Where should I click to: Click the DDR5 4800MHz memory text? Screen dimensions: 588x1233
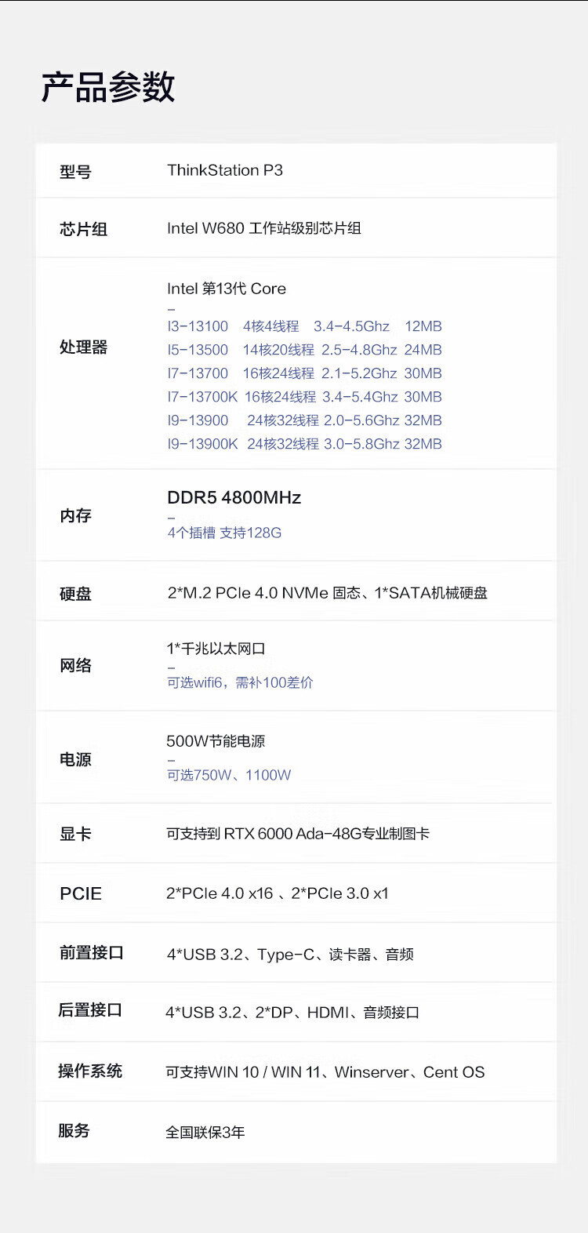pyautogui.click(x=234, y=498)
